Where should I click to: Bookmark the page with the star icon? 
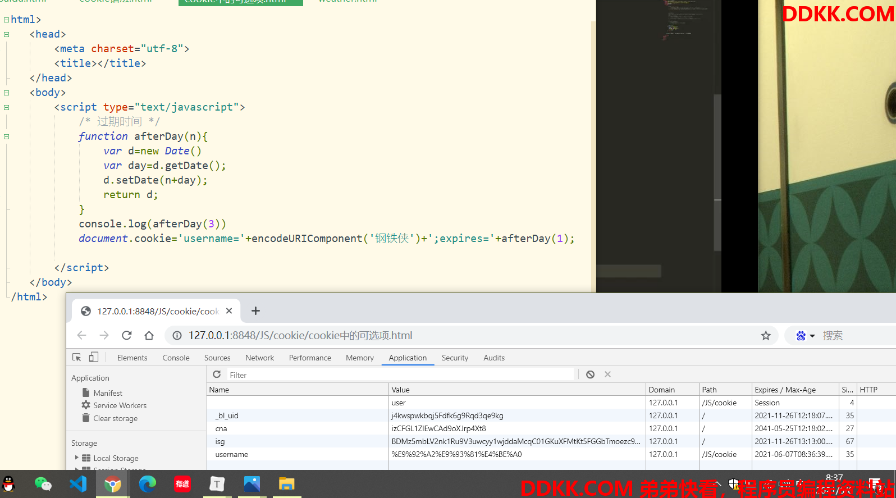click(766, 336)
